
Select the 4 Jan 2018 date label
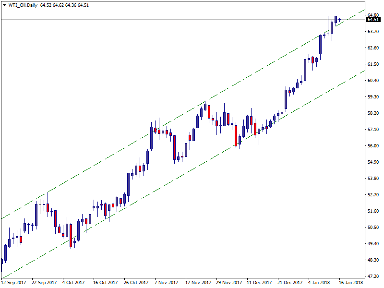[x=319, y=283]
